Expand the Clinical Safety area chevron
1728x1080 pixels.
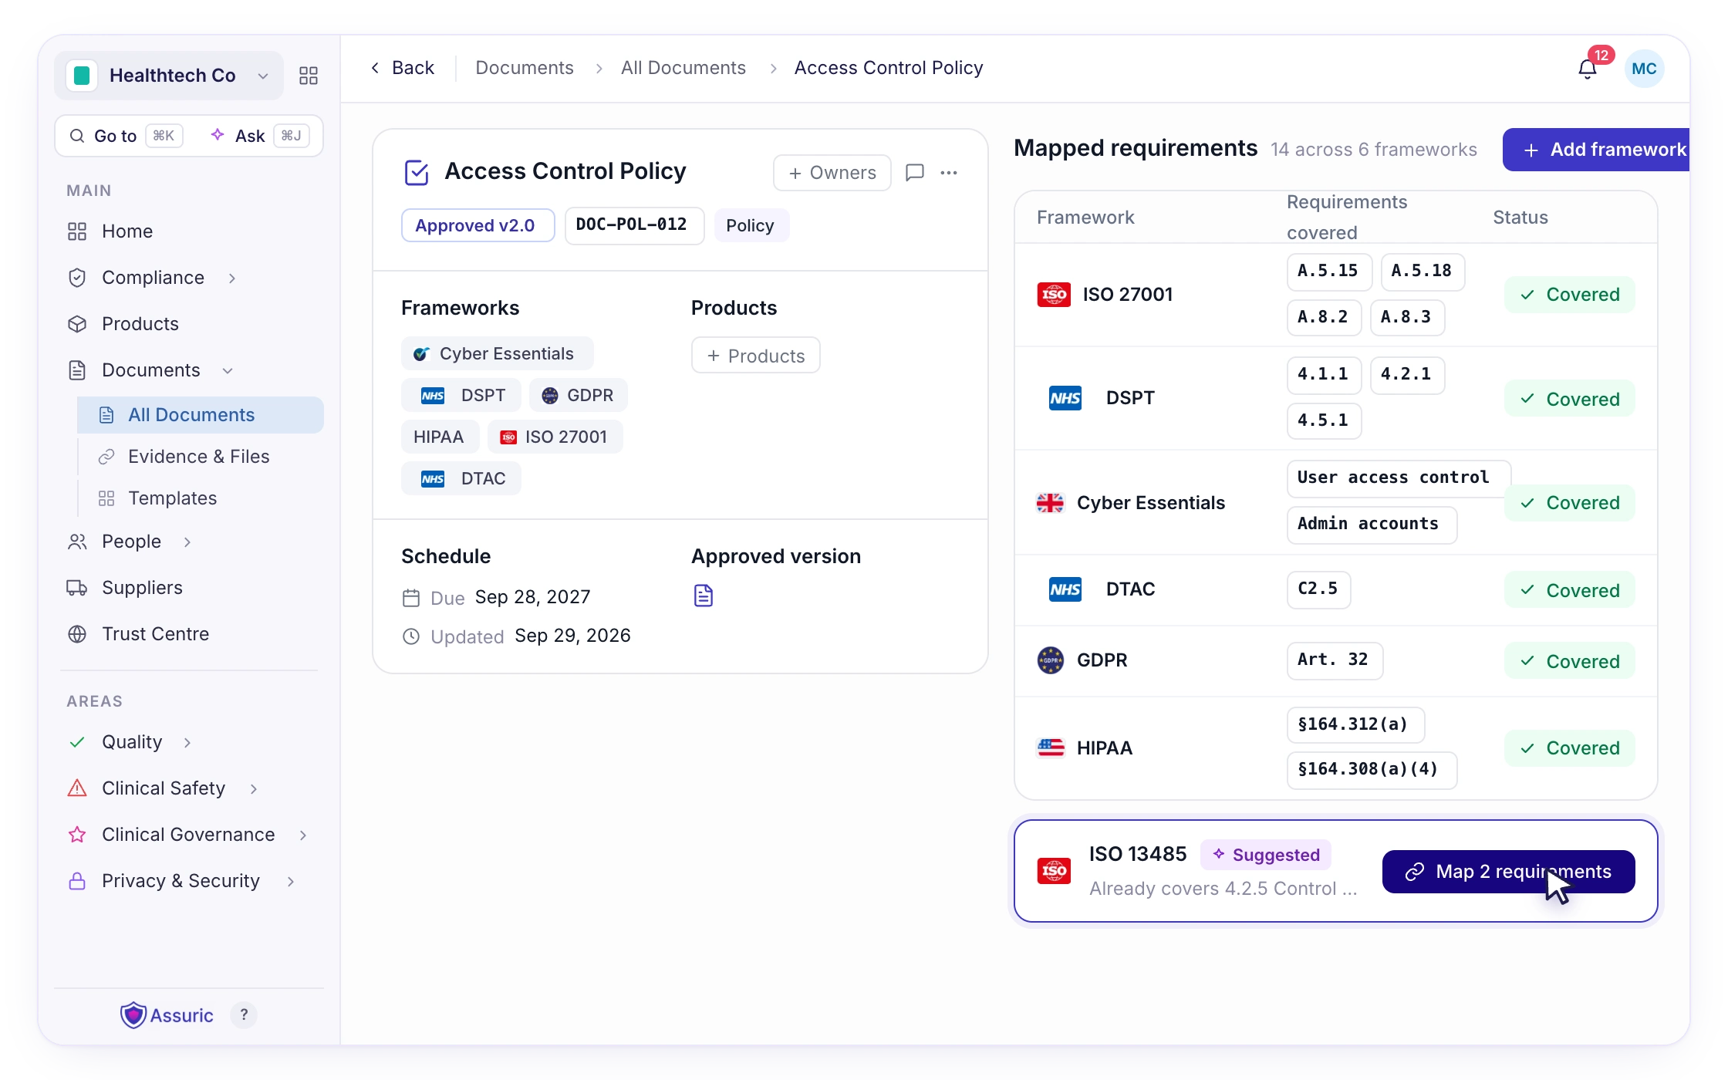click(254, 788)
